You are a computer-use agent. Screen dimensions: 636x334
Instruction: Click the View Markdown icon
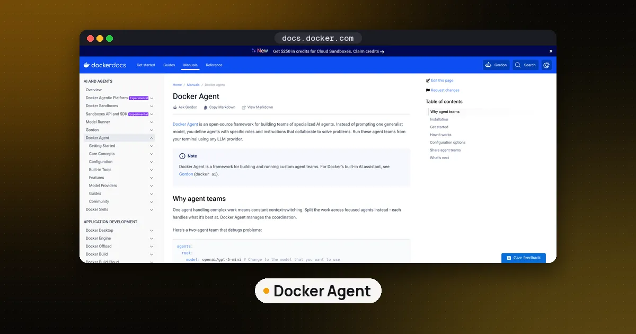point(244,107)
